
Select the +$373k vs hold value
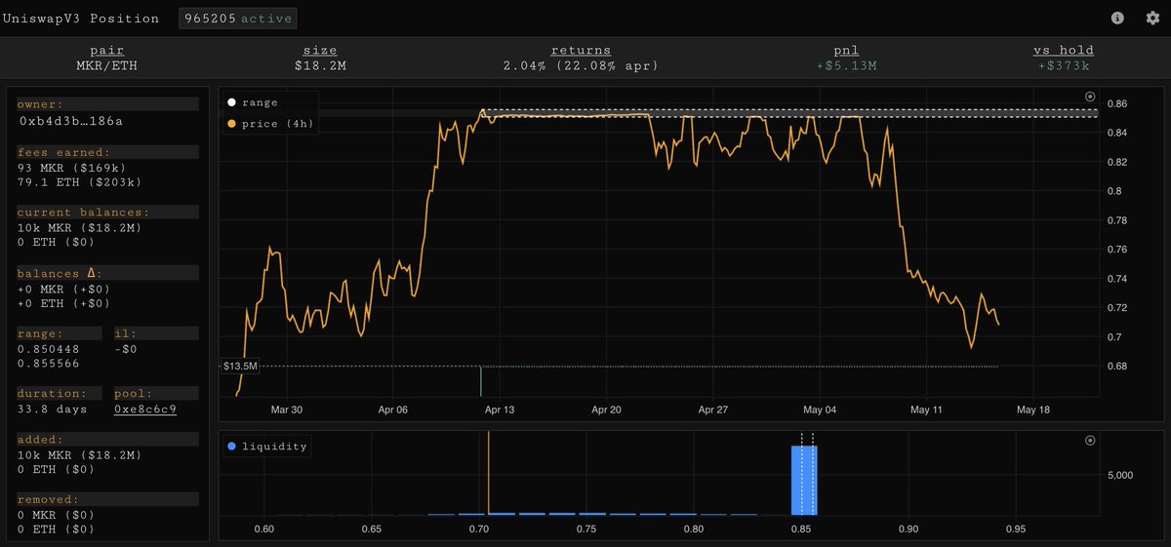point(1064,65)
